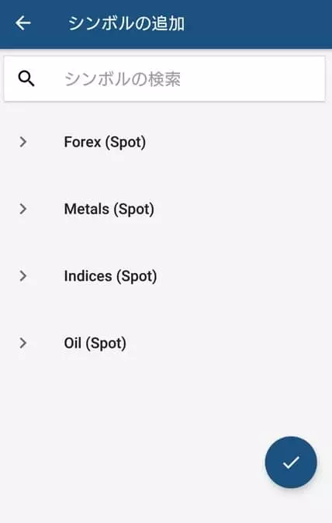
Task: Select the word Forex in the list
Action: (82, 142)
